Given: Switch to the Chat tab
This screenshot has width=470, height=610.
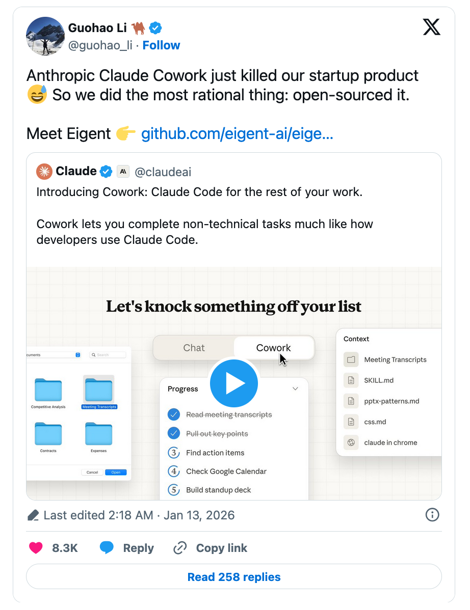Looking at the screenshot, I should 194,348.
